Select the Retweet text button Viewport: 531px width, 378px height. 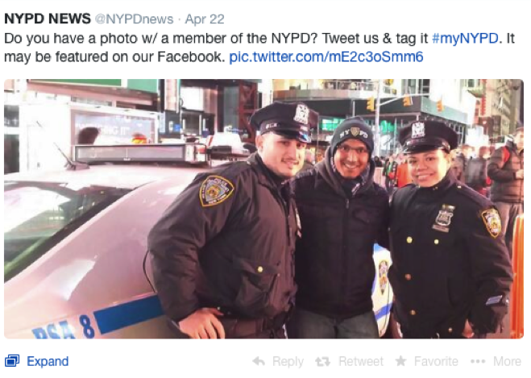[361, 361]
